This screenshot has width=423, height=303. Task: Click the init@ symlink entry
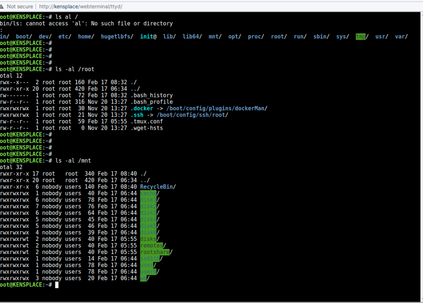coord(148,36)
